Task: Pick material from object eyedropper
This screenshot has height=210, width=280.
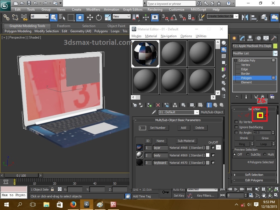Action: 154,112
